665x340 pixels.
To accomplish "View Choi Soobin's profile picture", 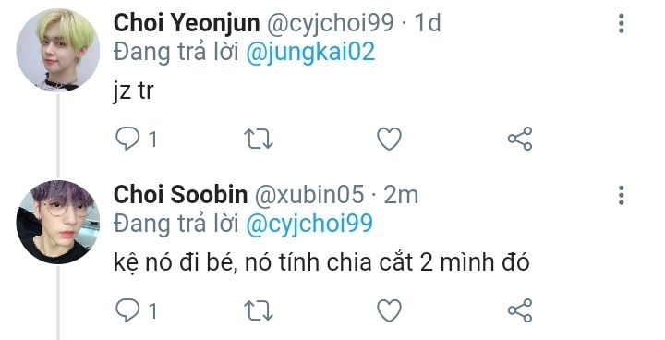I will point(58,222).
